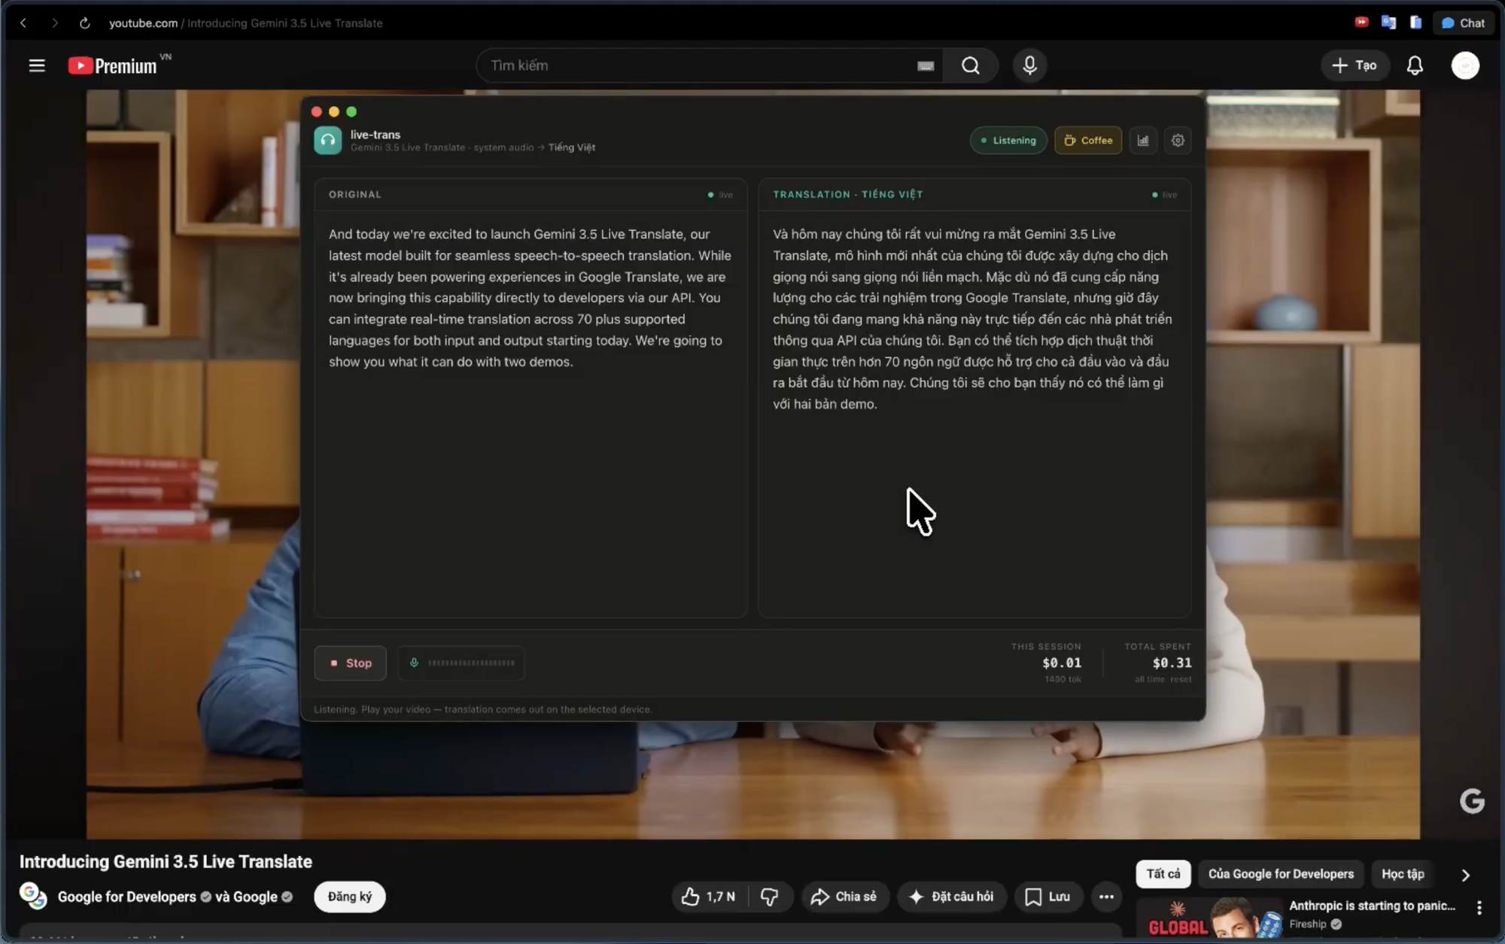Open the more actions ellipsis under video
1505x944 pixels.
1106,897
